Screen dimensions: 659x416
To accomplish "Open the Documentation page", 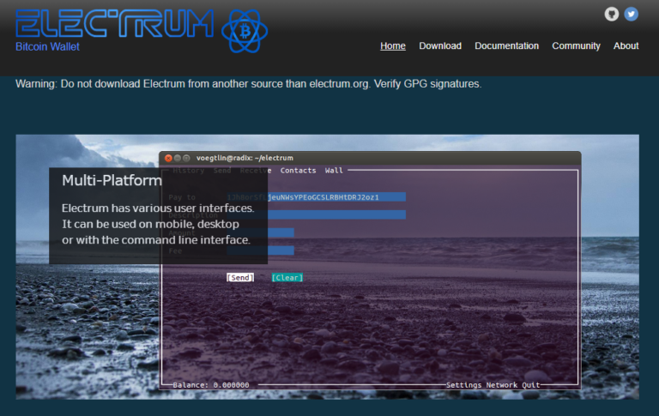I will pos(506,46).
